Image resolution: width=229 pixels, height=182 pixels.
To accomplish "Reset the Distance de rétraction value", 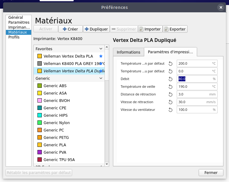I will point(171,94).
